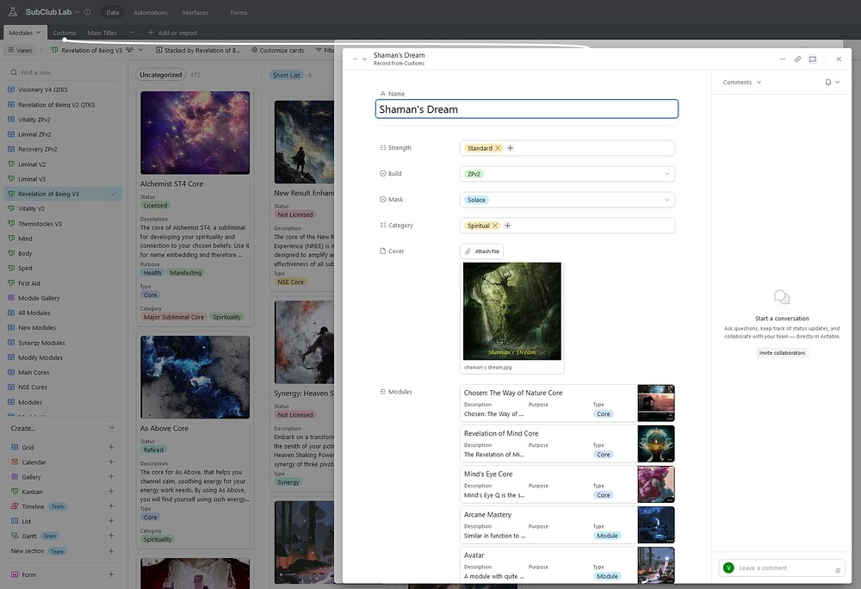Go to previous record with up chevron
This screenshot has width=861, height=589.
[355, 59]
